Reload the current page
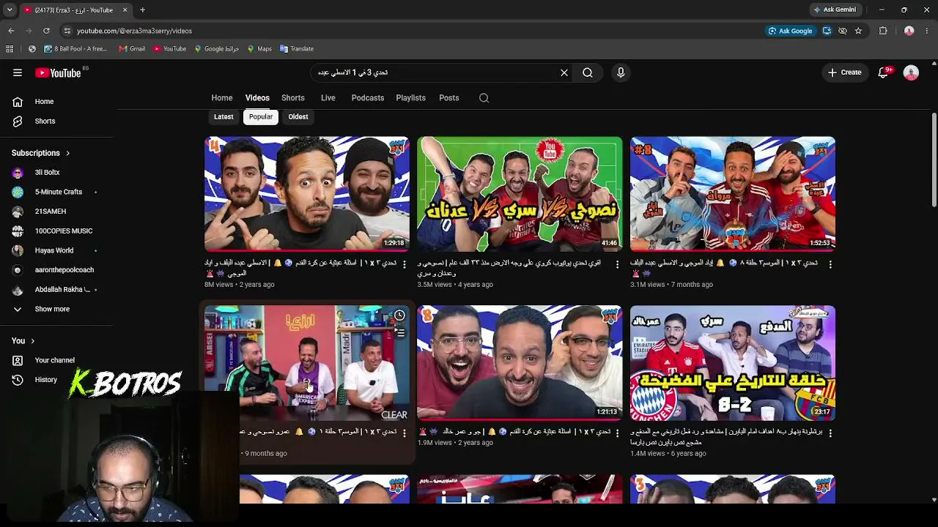 click(x=46, y=31)
